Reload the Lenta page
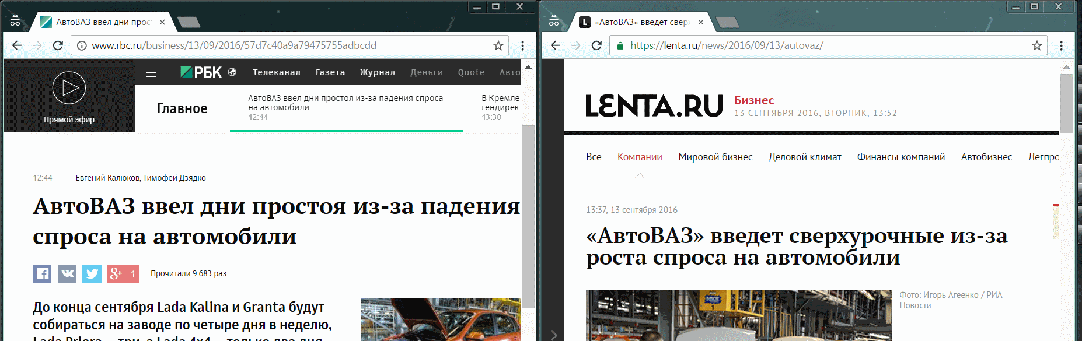1082x341 pixels. click(596, 45)
